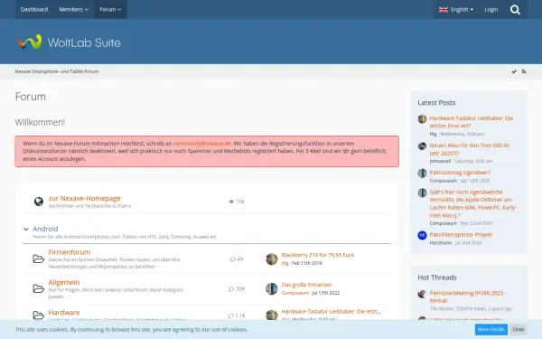Open the Firmenforum forum
542x339 pixels.
(70, 252)
